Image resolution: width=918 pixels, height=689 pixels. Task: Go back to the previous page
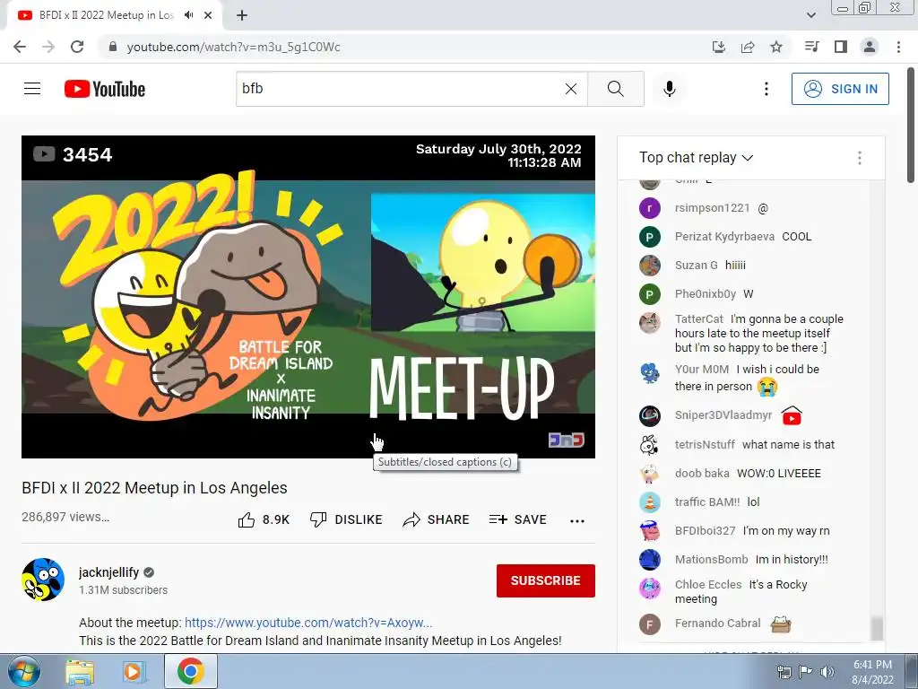pos(20,47)
